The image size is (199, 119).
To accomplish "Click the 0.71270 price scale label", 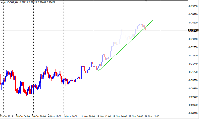I will point(193,72).
